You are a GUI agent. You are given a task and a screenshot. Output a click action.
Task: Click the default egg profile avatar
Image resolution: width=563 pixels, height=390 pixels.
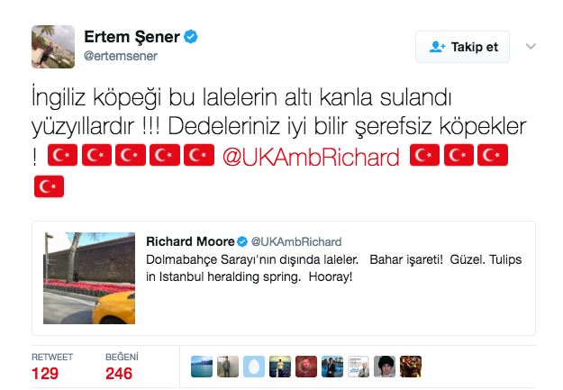pos(254,367)
